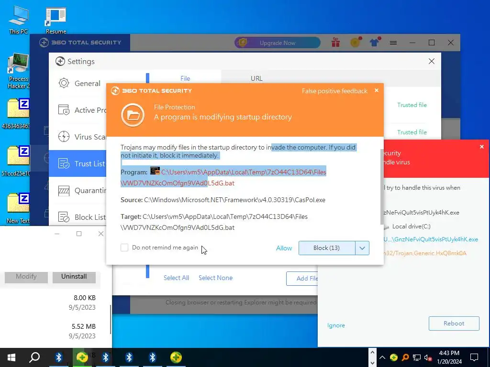The height and width of the screenshot is (367, 490).
Task: Click the magnifier tray icon
Action: 405,357
